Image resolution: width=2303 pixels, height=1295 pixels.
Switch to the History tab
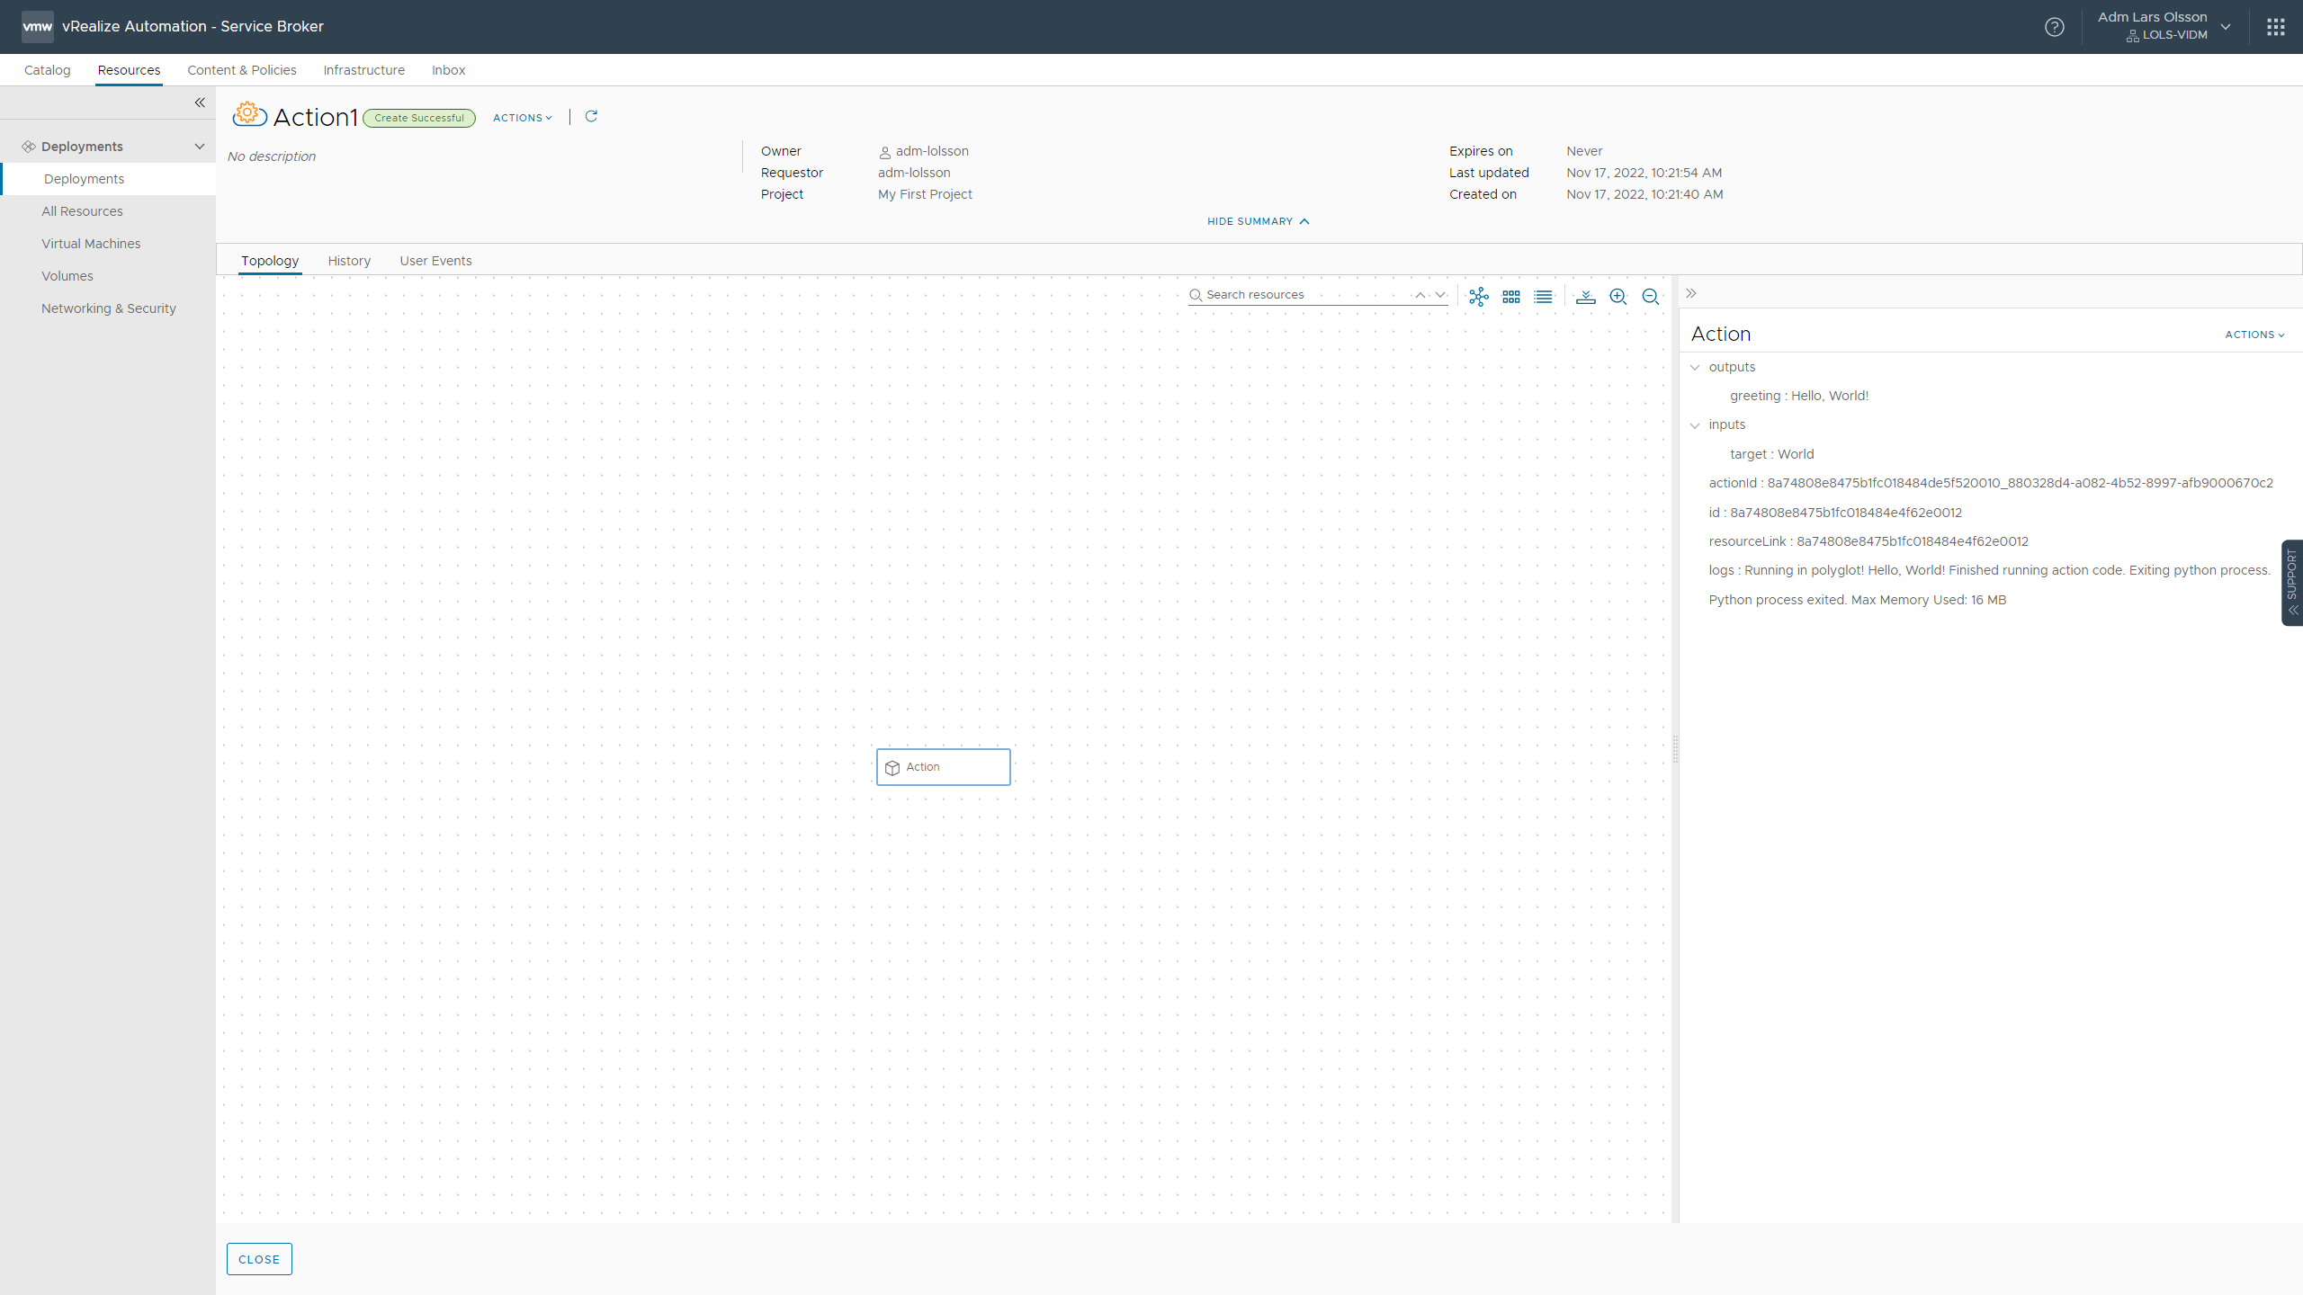pos(349,261)
